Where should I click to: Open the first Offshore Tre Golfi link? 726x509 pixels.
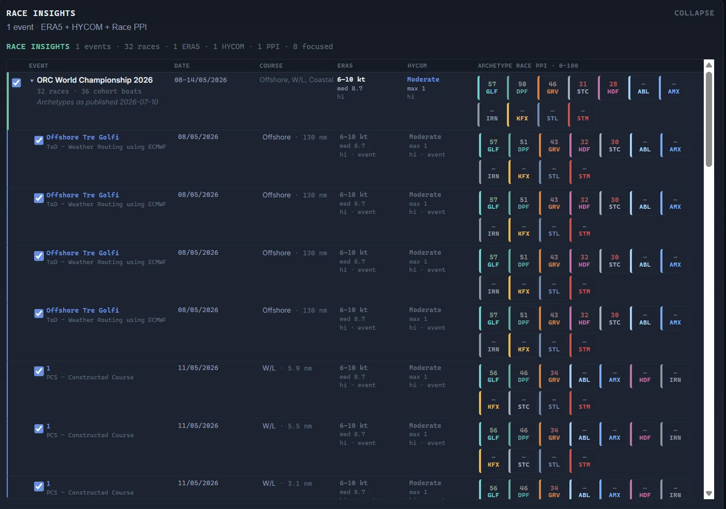[x=83, y=137]
